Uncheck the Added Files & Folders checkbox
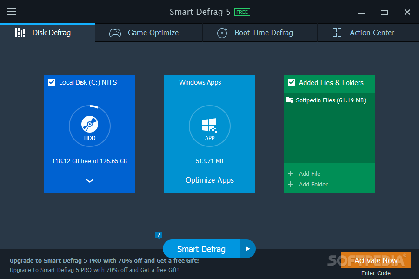This screenshot has height=279, width=419. pos(292,82)
